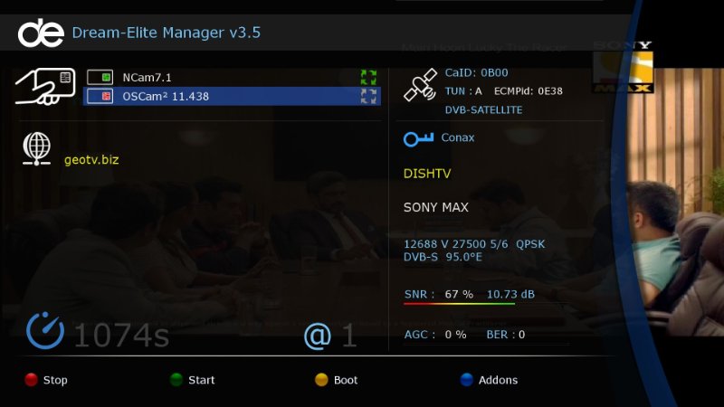Click the DISHTV provider label

429,173
